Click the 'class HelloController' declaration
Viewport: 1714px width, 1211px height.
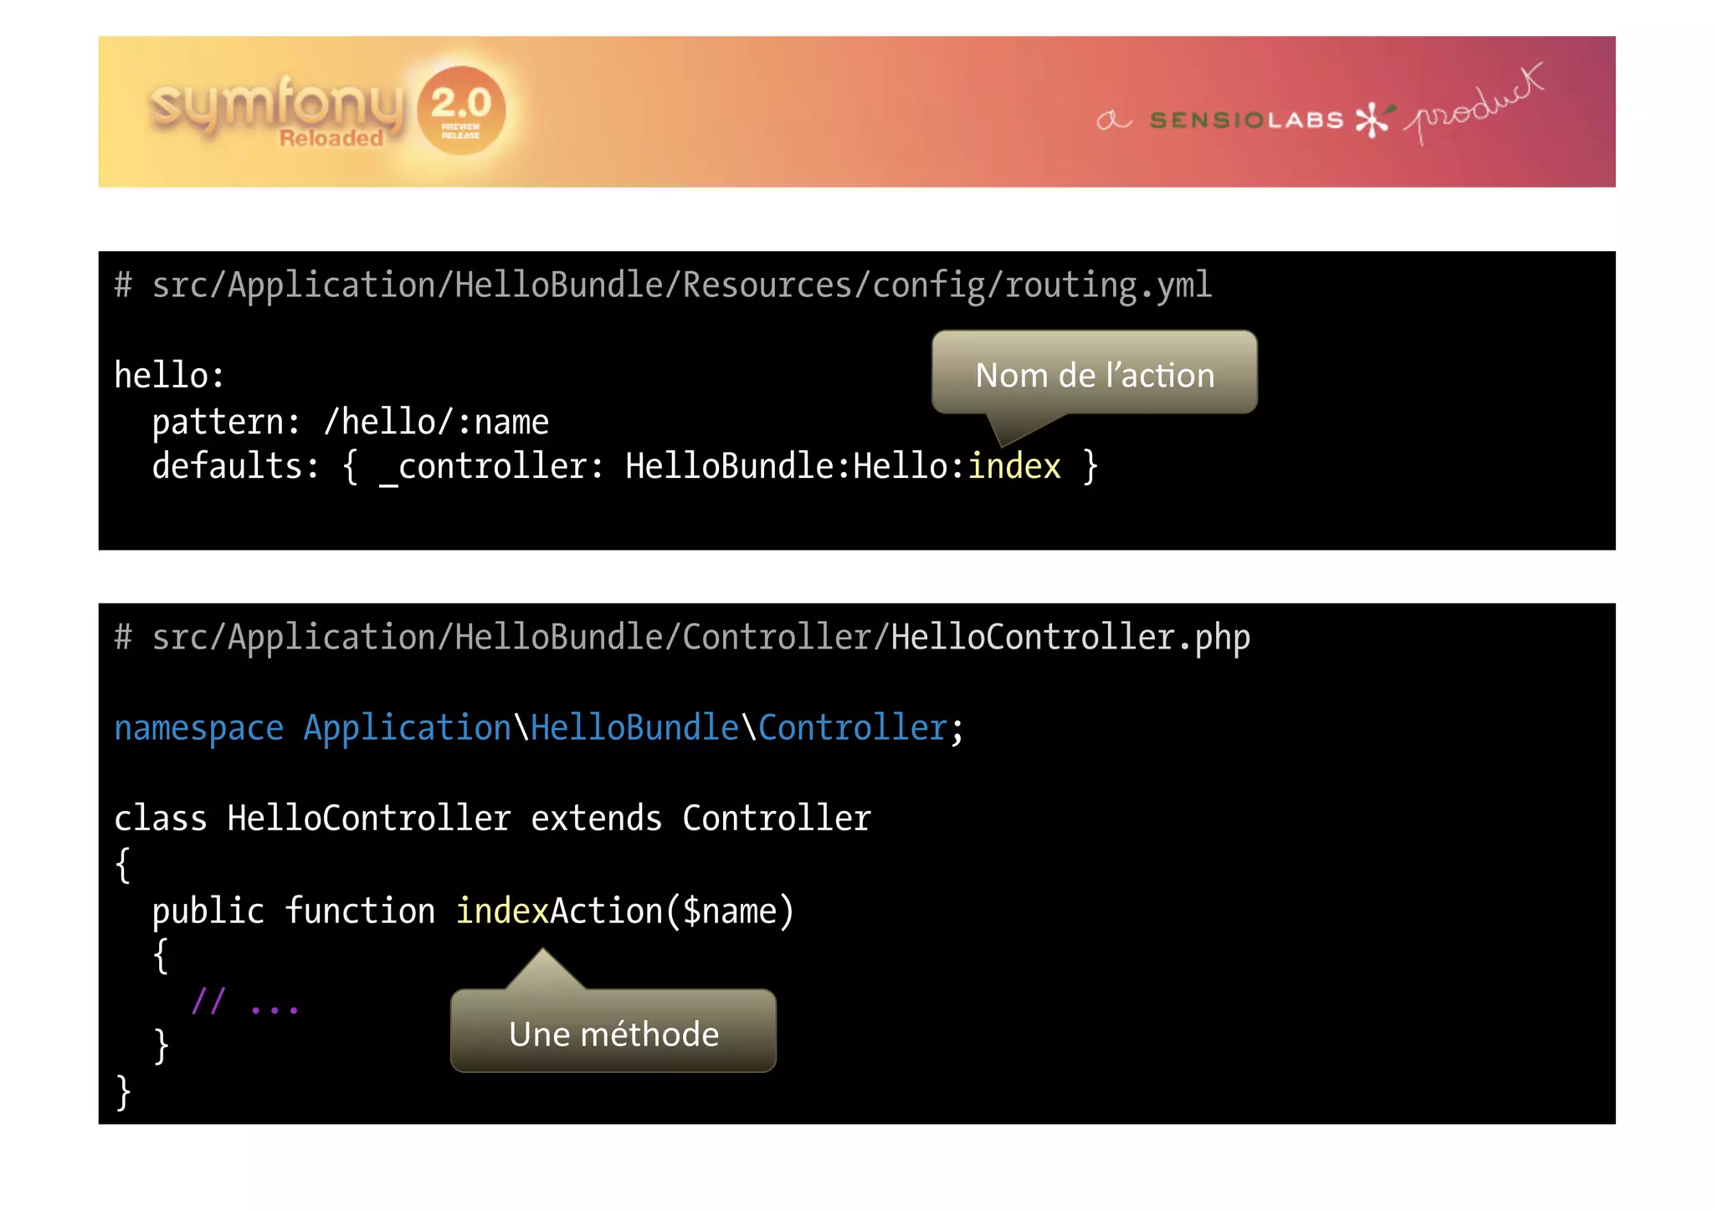pyautogui.click(x=311, y=818)
